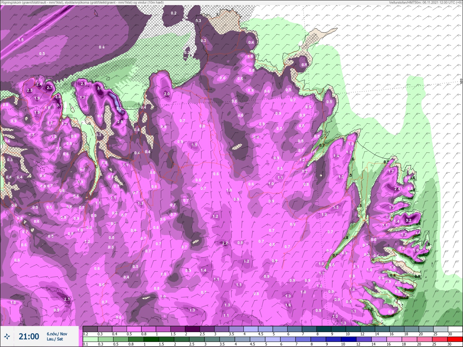Click the map title text starting 'Rigning/skúrir'
This screenshot has height=347, width=463.
coord(82,3)
